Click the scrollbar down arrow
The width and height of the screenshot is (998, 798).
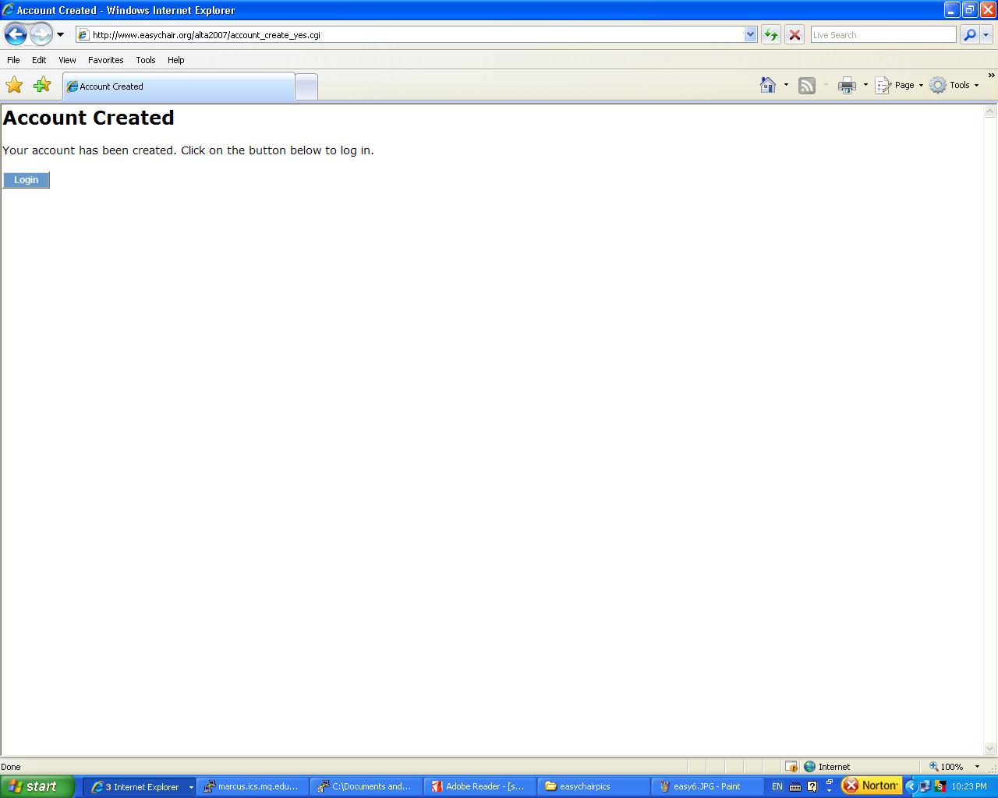coord(990,749)
